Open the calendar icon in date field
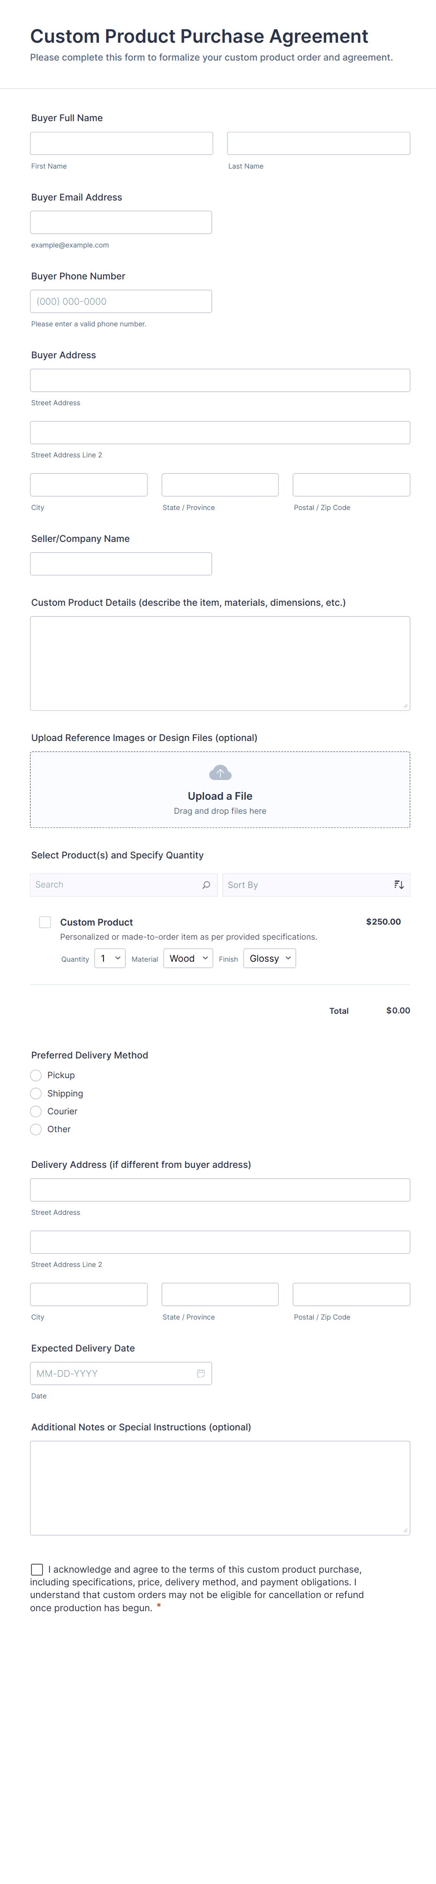The image size is (436, 1884). (x=201, y=1374)
